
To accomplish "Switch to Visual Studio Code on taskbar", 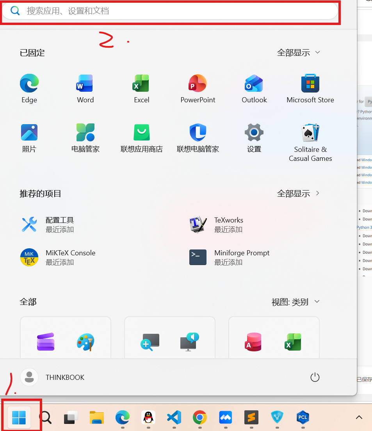I will pos(174,417).
